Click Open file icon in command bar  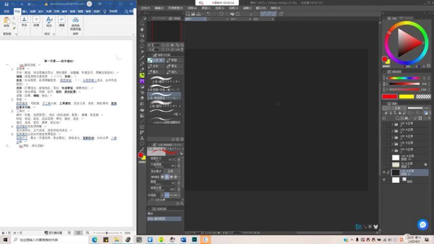[x=193, y=14]
